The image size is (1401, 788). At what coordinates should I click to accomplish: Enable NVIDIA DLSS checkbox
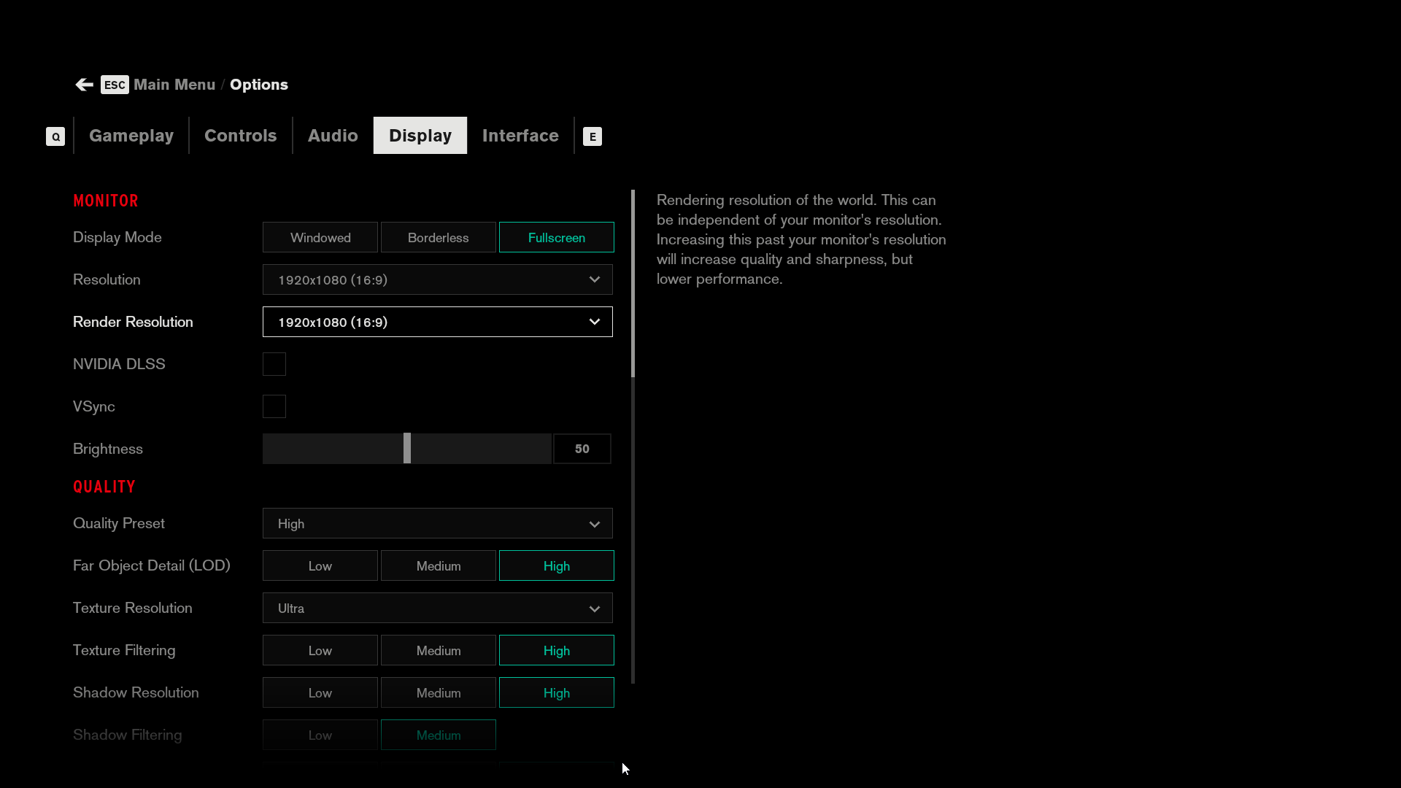[274, 363]
